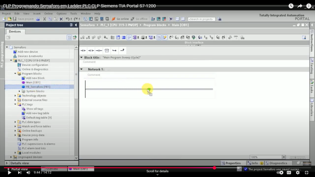Toggle the YouTube autoplay switch

point(280,173)
